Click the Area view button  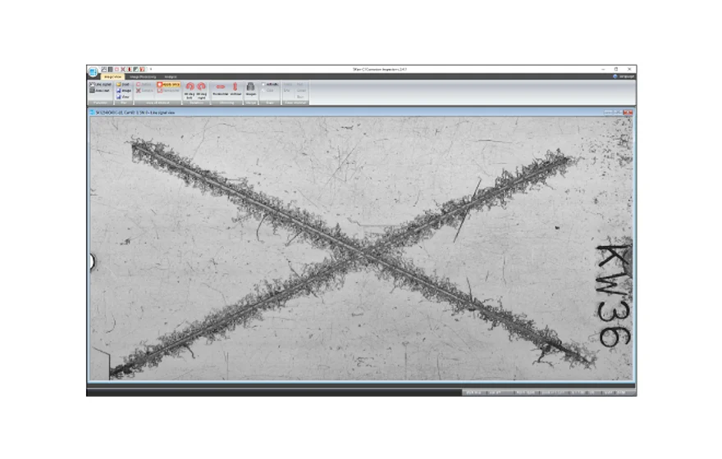(102, 90)
